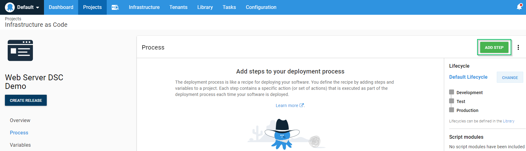Image resolution: width=526 pixels, height=151 pixels.
Task: Select Variables in the project sidebar
Action: 20,145
